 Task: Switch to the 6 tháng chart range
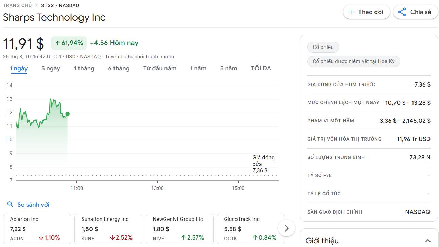(119, 68)
